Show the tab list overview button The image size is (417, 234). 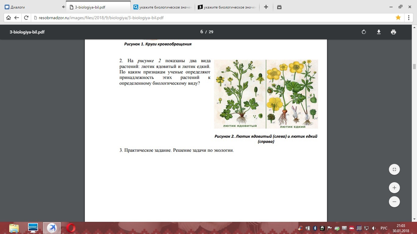click(279, 7)
